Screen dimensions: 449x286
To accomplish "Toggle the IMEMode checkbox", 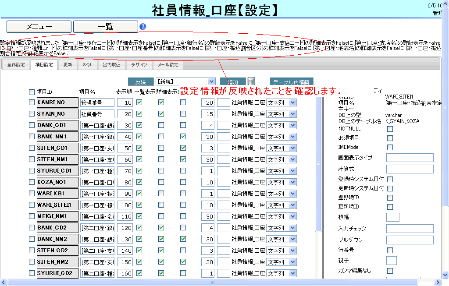I will click(390, 147).
